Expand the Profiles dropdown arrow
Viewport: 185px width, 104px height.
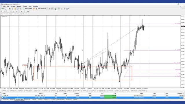click(7, 9)
